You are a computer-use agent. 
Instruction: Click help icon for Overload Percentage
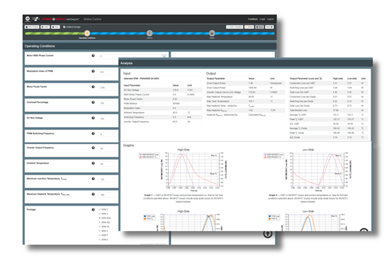(x=93, y=103)
